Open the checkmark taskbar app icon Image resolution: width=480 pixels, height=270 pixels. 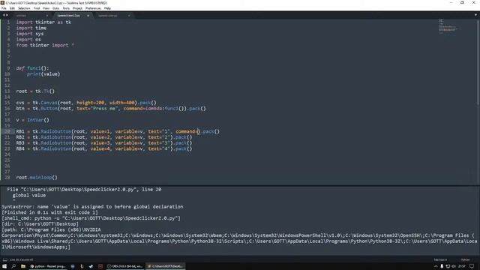[x=91, y=266]
